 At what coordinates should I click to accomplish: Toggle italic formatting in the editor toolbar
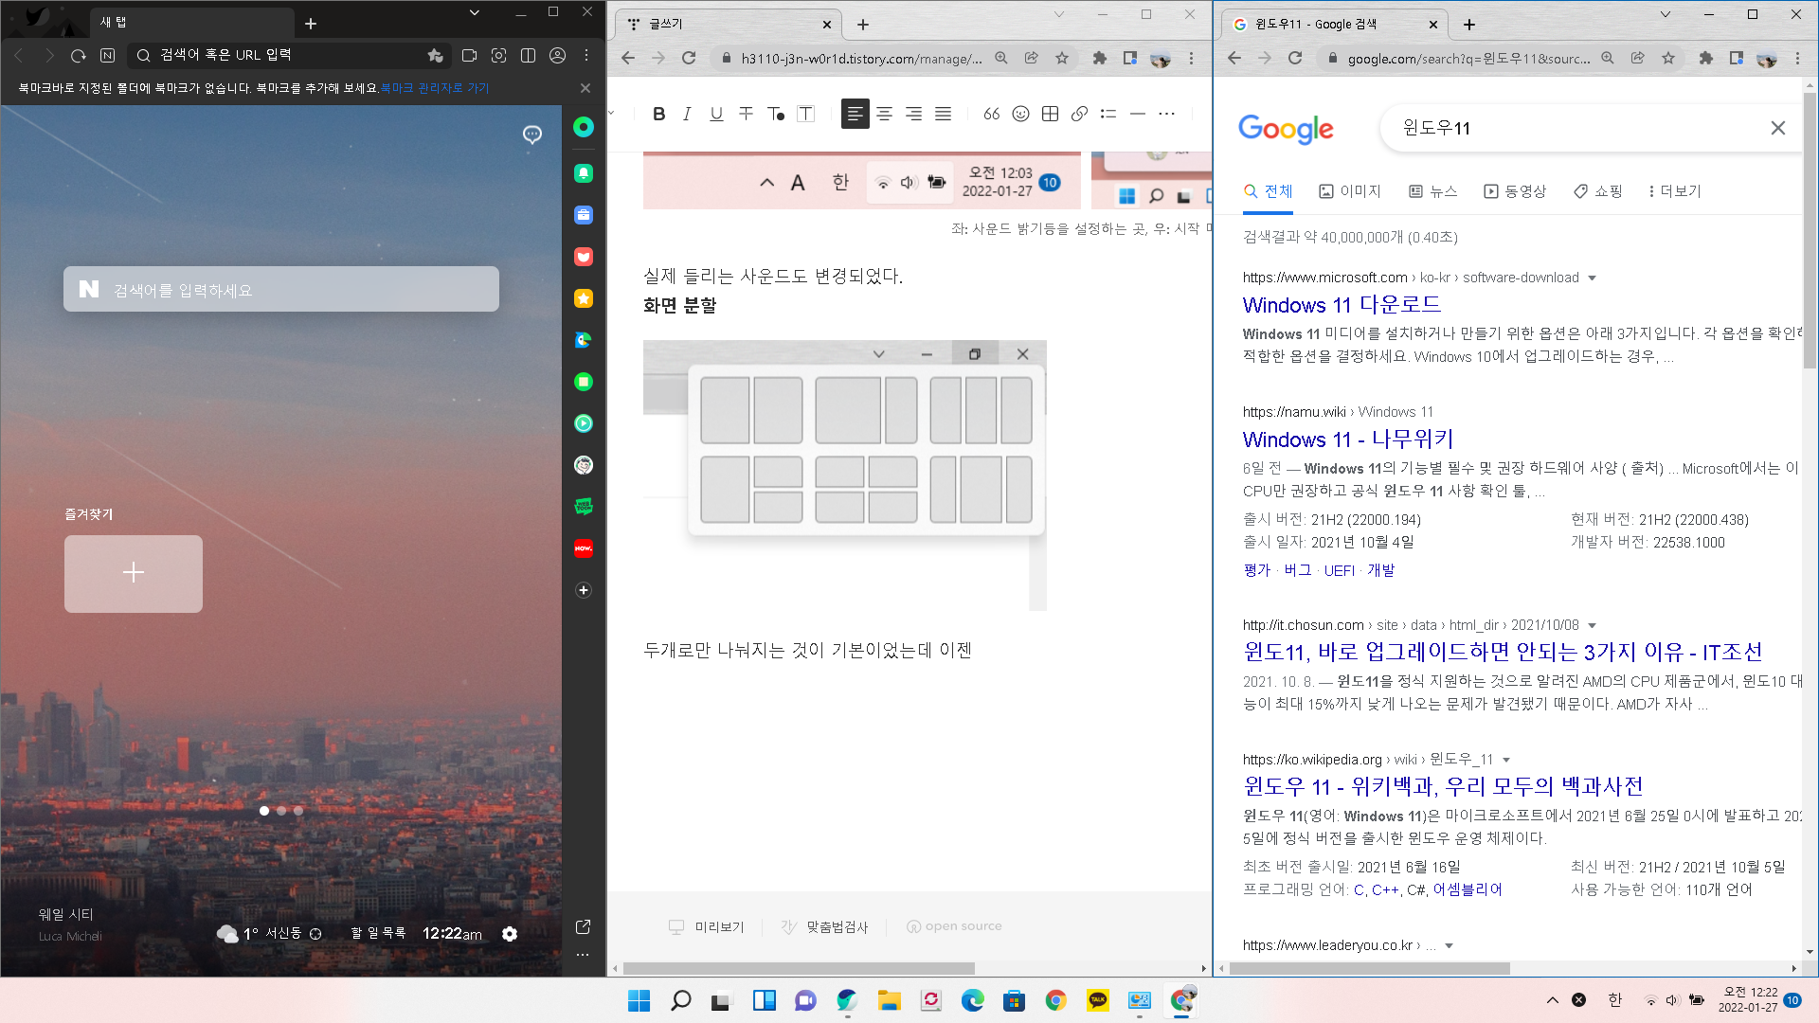(x=687, y=115)
